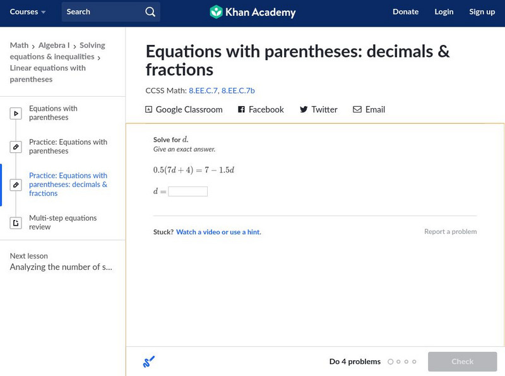Click the pencil icon beside Practice: Equations with parentheses
Viewport: 505px width, 376px height.
16,147
